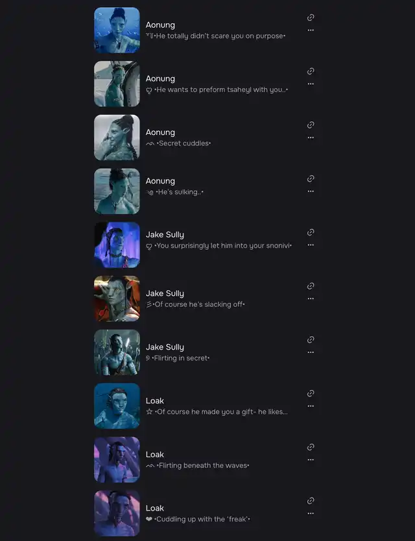Viewport: 415px width, 541px height.
Task: Copy link for Aonung 'He's sulking' entry
Action: click(x=311, y=178)
